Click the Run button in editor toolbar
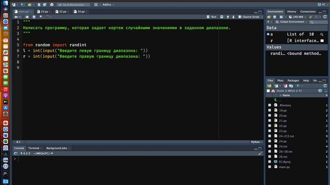 [212, 17]
